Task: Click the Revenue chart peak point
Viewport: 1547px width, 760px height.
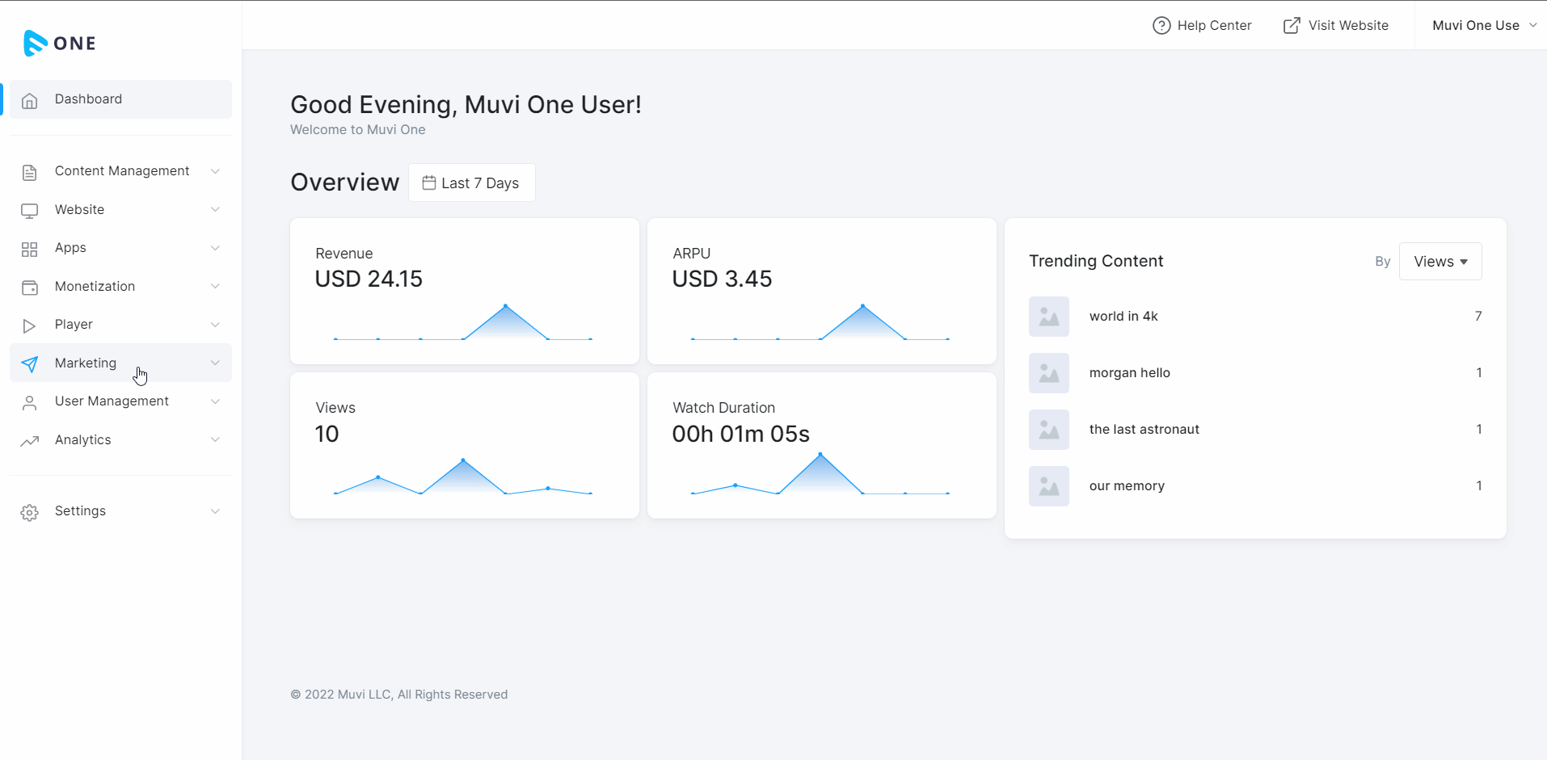Action: pos(505,306)
